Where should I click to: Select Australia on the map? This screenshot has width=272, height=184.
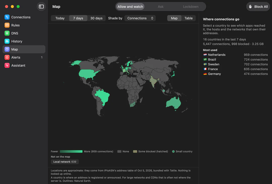click(x=174, y=103)
